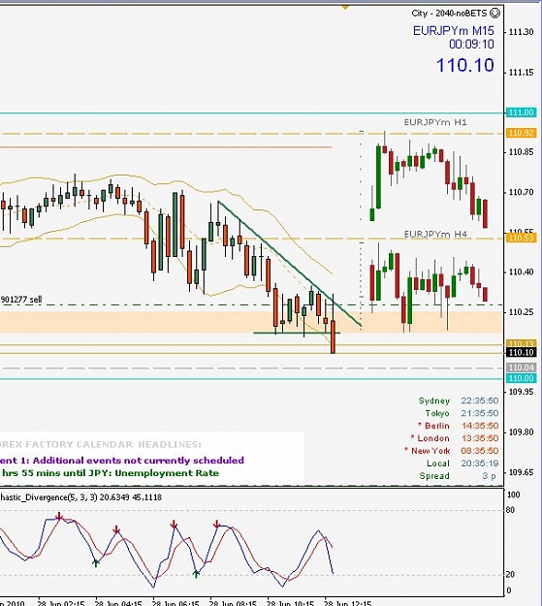Click the last orange M15 candle

[x=333, y=336]
